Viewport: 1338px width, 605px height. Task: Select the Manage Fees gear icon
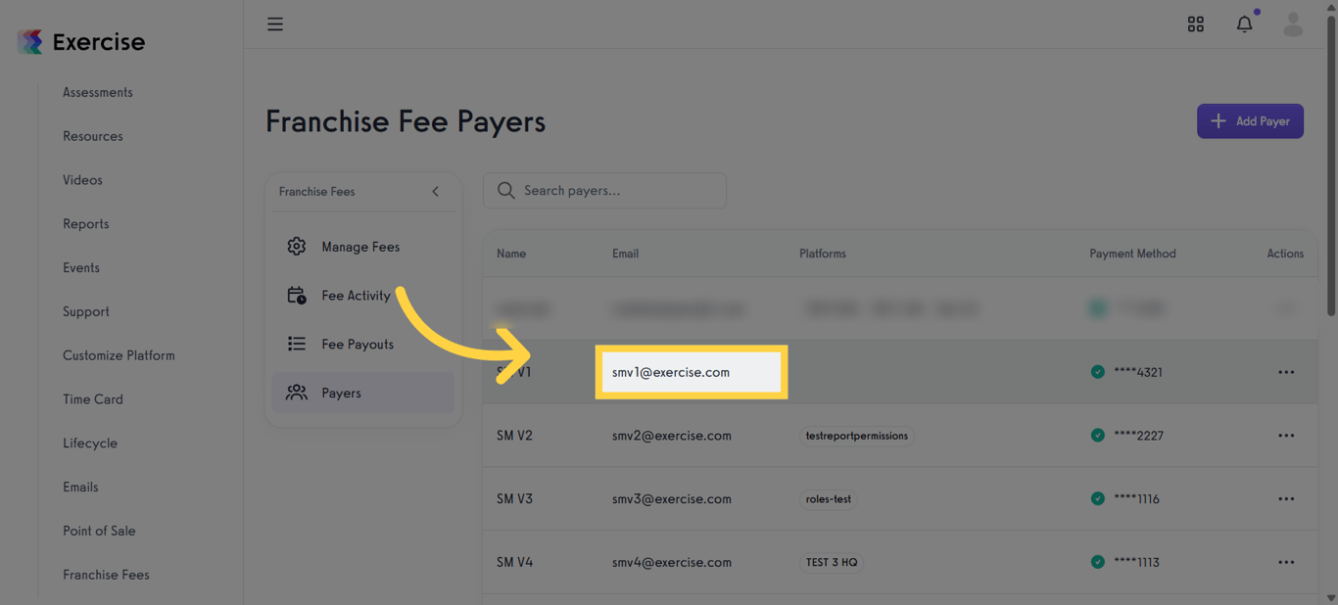point(296,246)
